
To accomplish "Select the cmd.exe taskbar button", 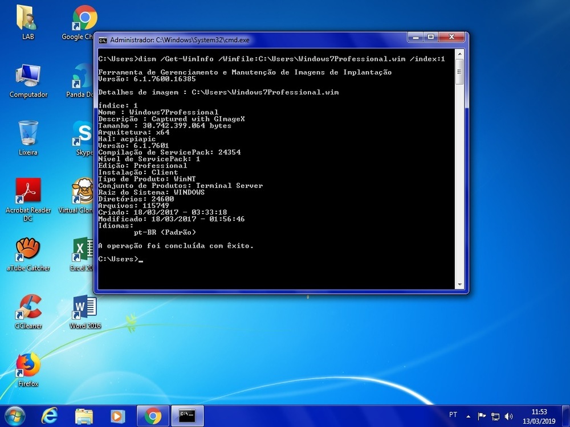I will point(187,416).
